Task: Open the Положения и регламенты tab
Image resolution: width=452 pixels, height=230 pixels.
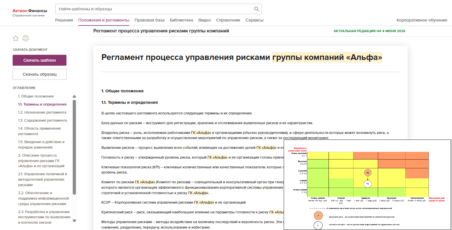Action: tap(104, 20)
